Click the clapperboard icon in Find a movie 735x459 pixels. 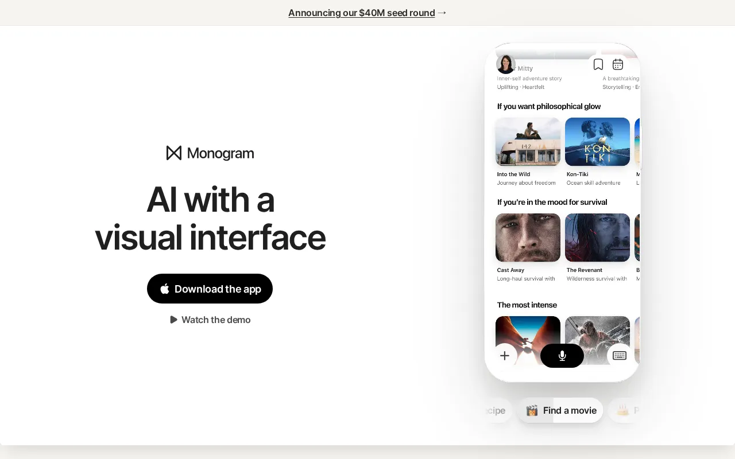point(532,410)
